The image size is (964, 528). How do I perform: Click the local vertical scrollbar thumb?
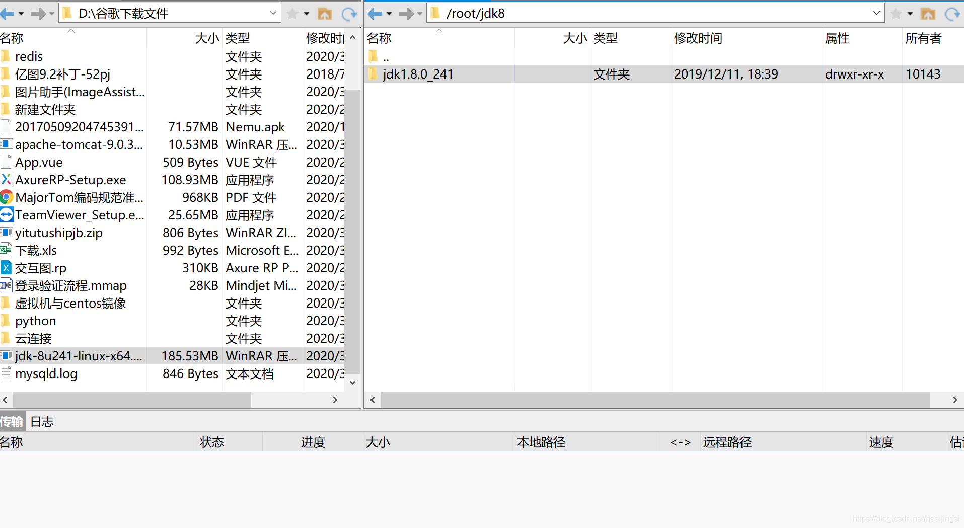(353, 231)
